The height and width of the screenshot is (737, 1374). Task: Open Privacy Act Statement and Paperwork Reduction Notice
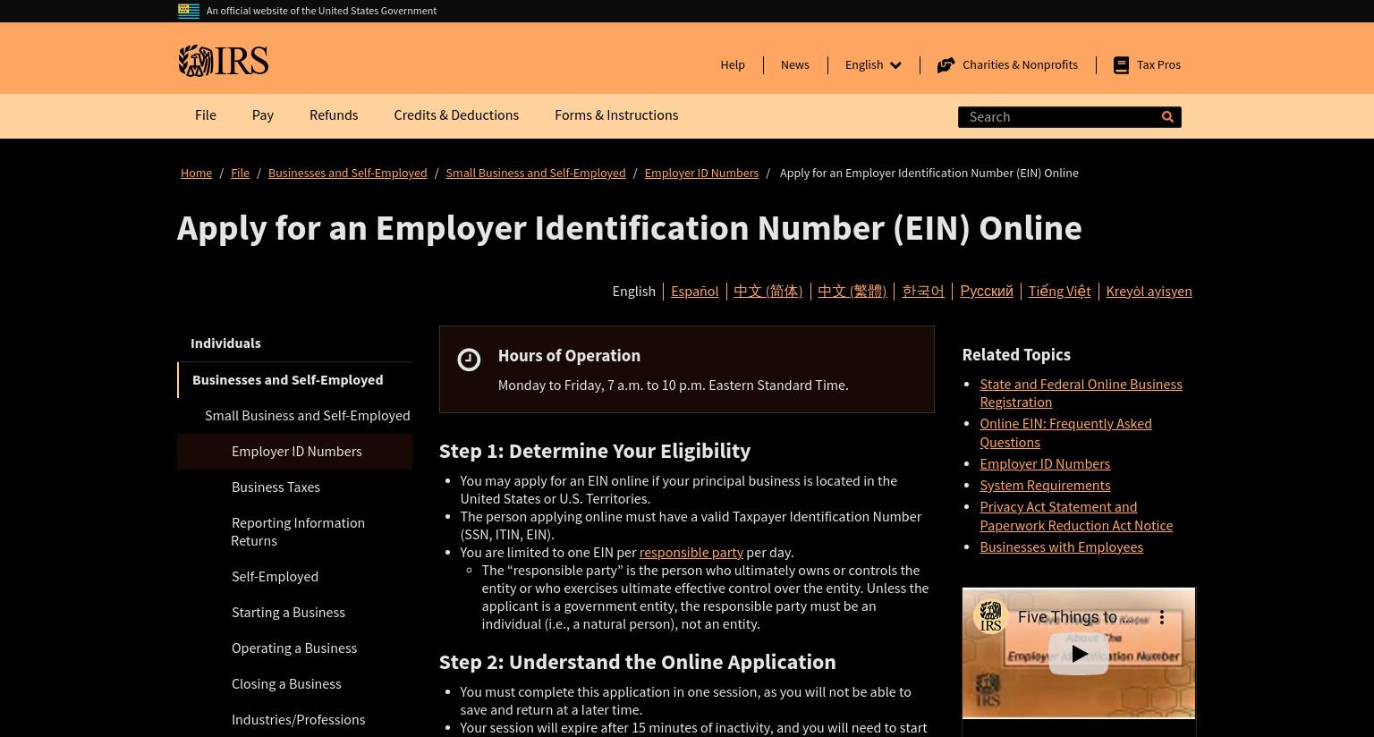1076,516
